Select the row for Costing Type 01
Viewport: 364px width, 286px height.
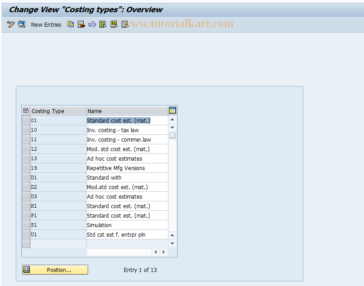(x=26, y=120)
